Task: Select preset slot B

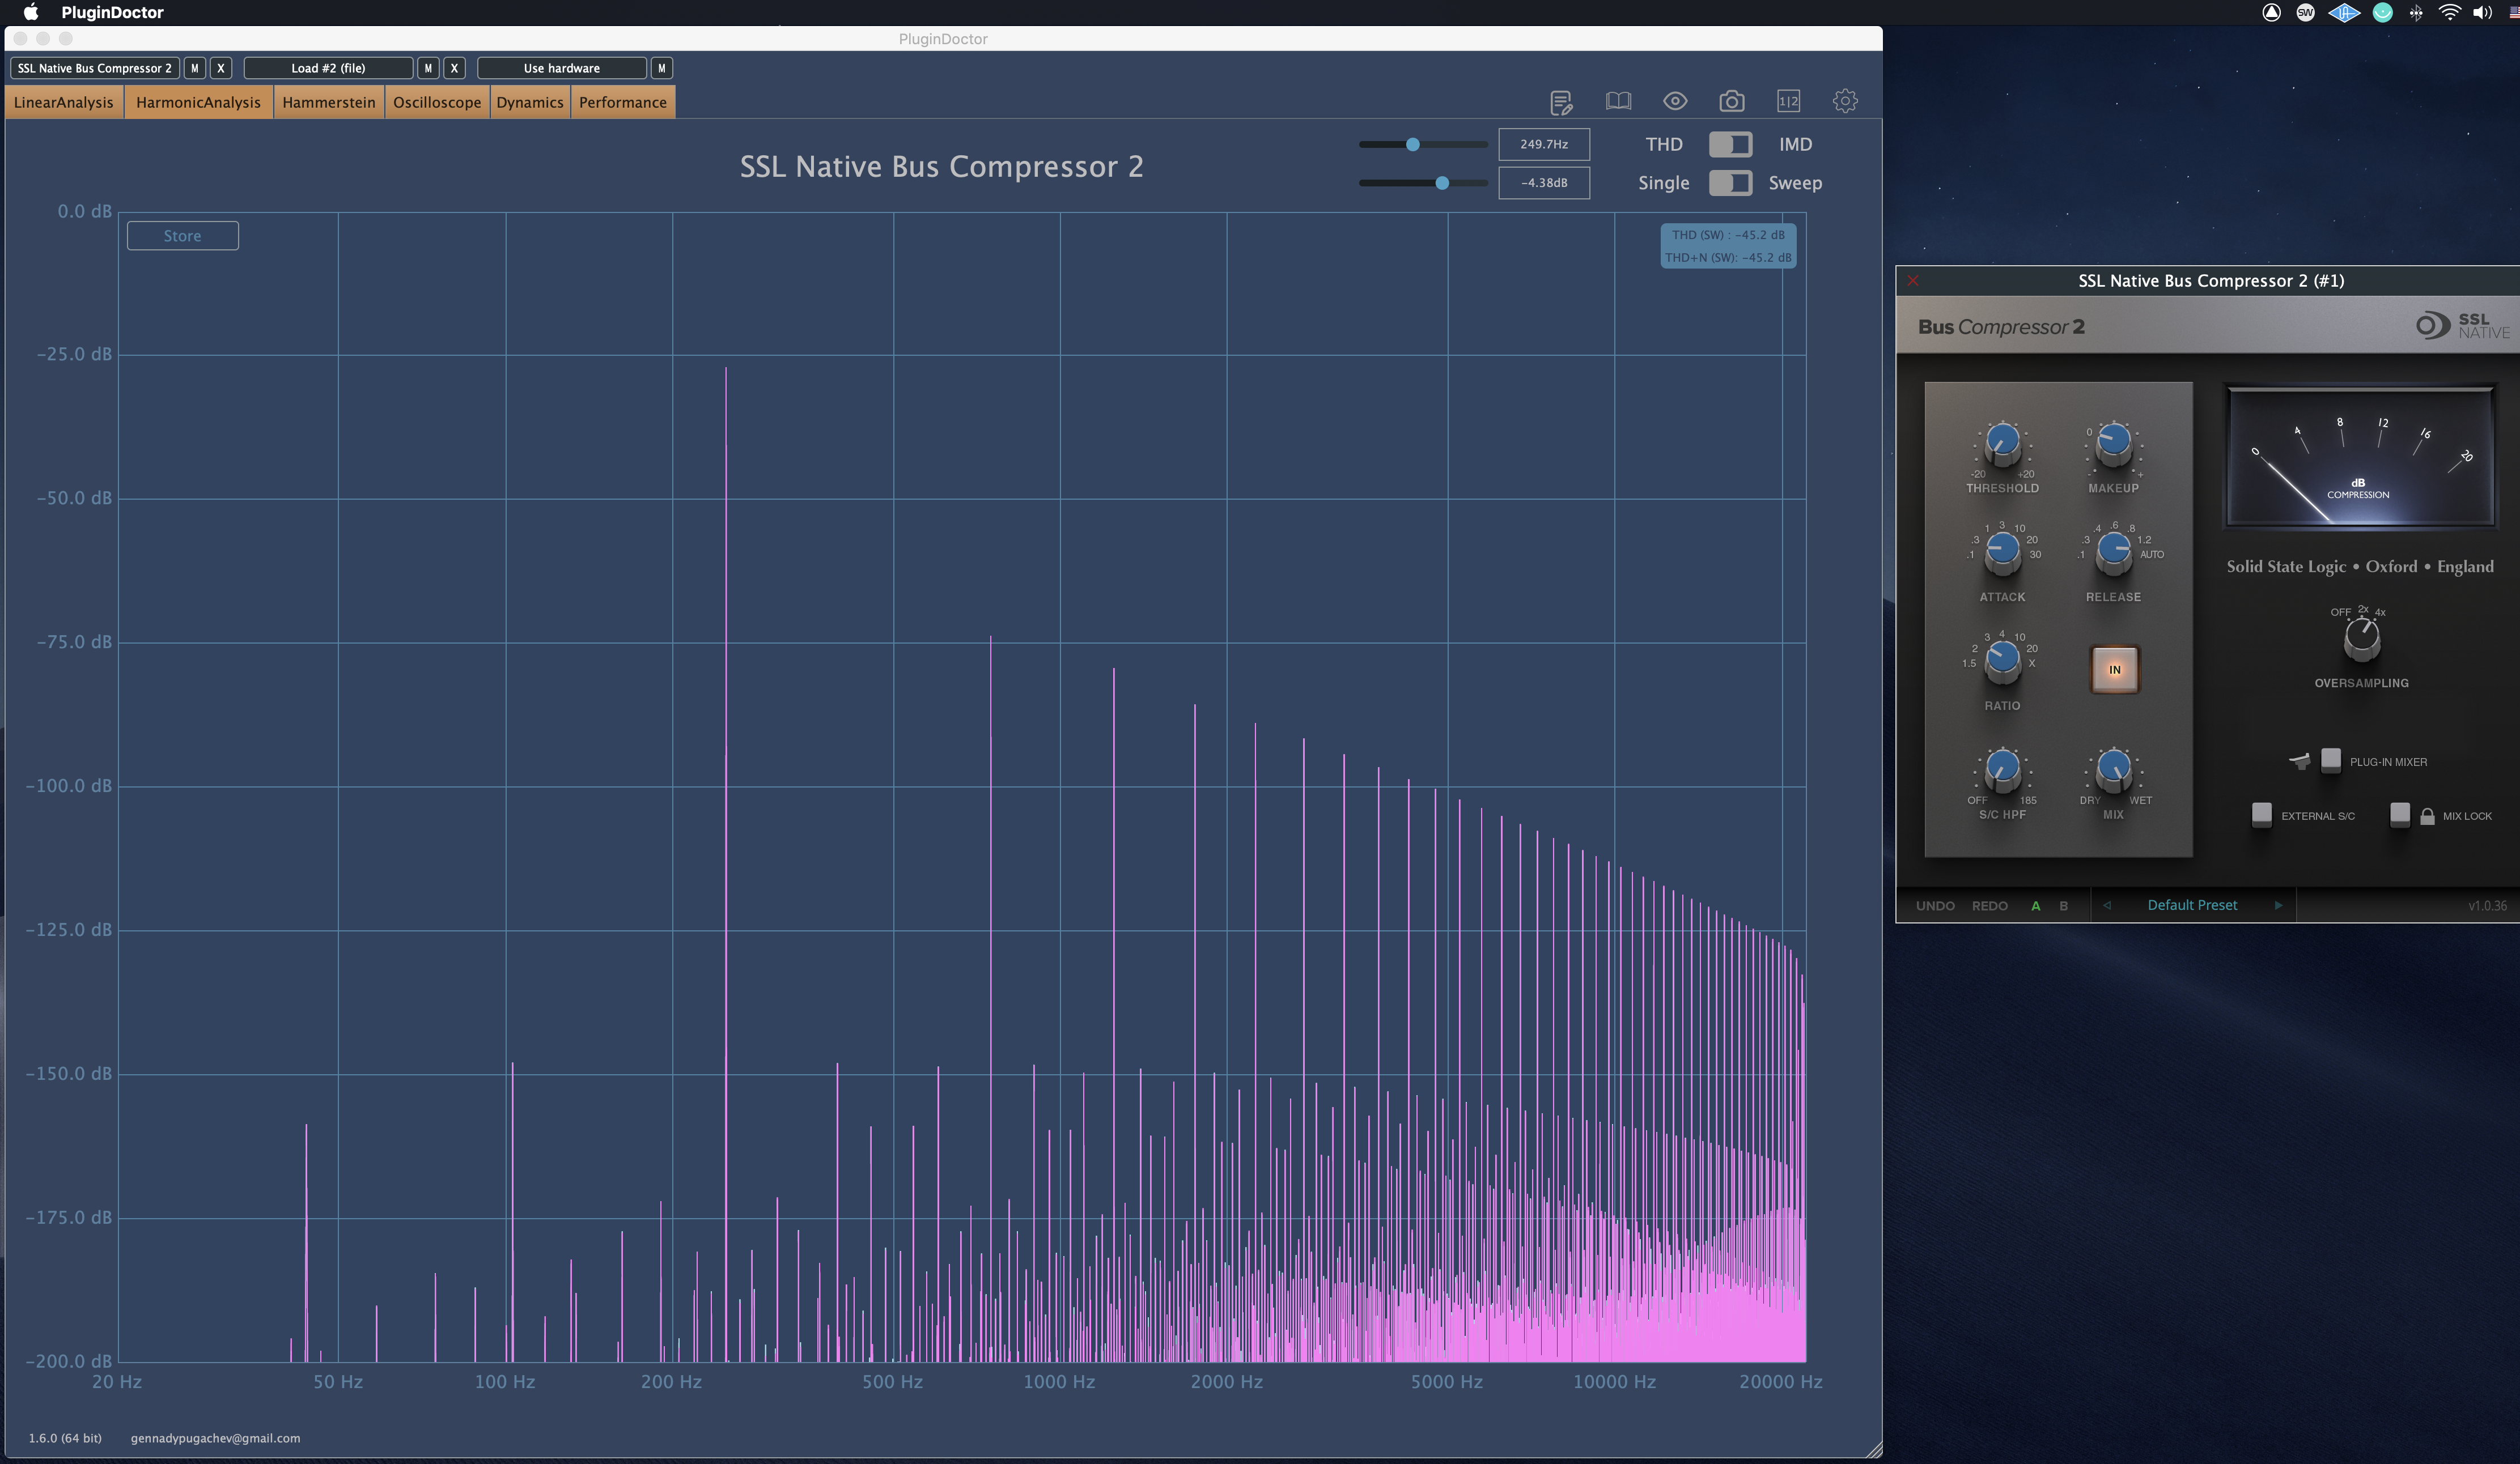Action: (2063, 905)
